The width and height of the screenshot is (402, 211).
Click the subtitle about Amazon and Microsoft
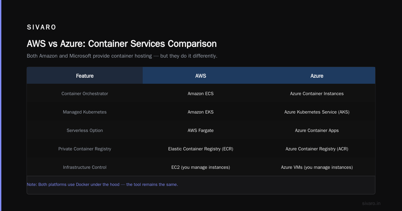coord(122,56)
